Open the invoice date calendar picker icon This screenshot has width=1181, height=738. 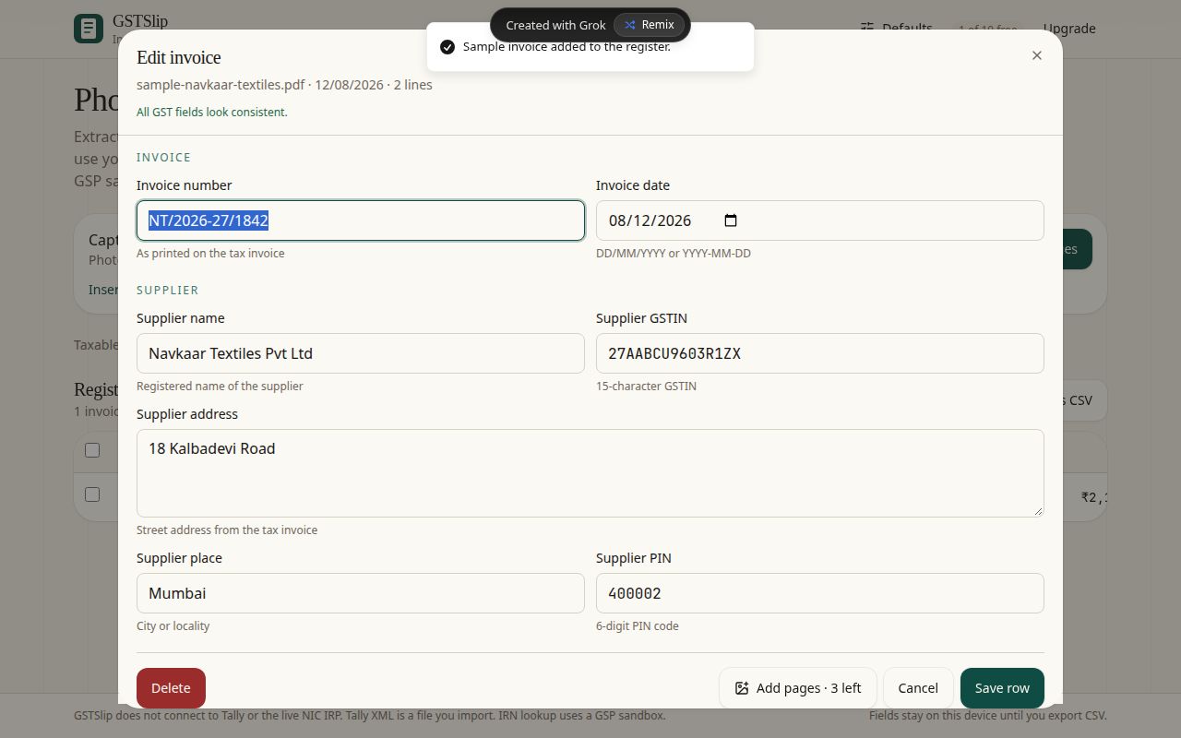(x=731, y=220)
